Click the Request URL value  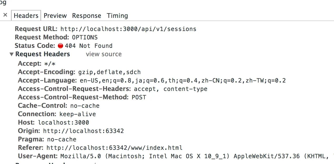point(128,29)
